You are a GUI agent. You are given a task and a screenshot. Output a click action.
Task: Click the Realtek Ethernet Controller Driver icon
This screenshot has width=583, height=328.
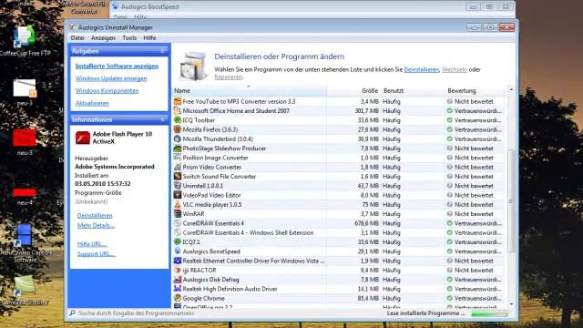pyautogui.click(x=178, y=261)
